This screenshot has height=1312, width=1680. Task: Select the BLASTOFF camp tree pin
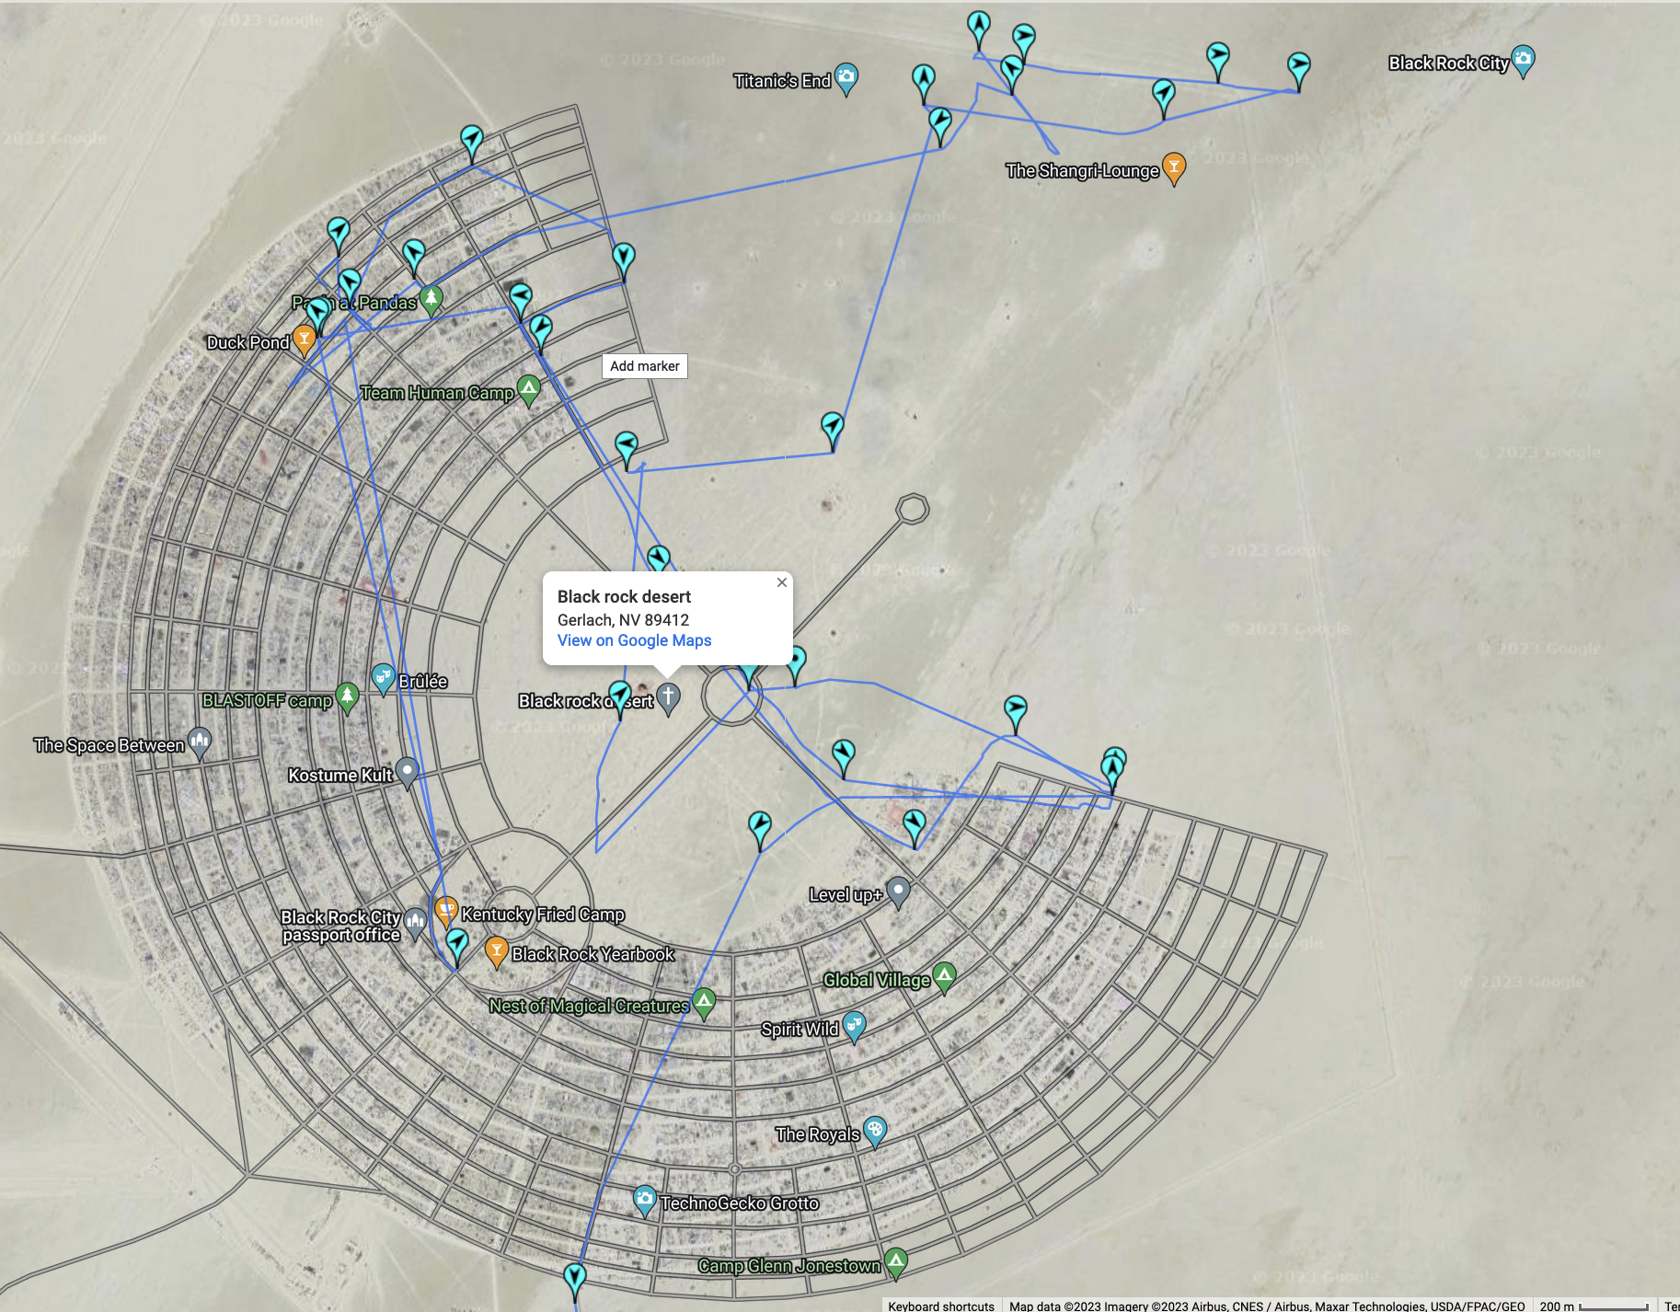(347, 697)
